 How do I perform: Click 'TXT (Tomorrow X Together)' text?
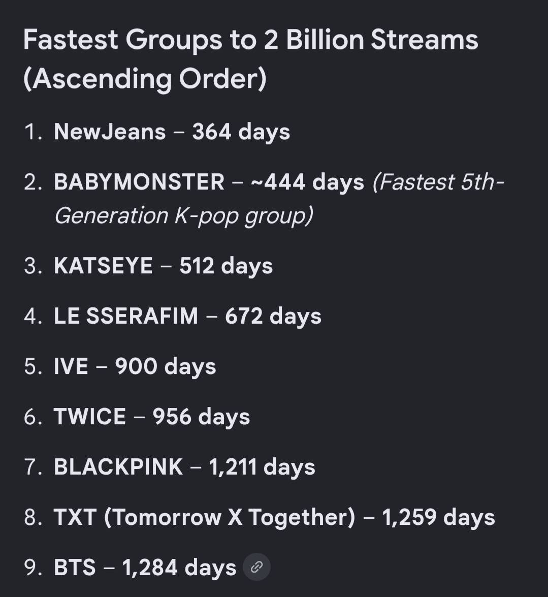click(x=205, y=517)
